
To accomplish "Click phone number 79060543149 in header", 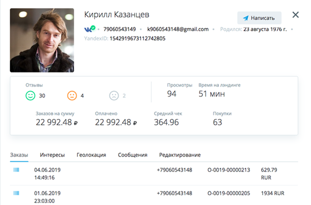I will (x=120, y=29).
